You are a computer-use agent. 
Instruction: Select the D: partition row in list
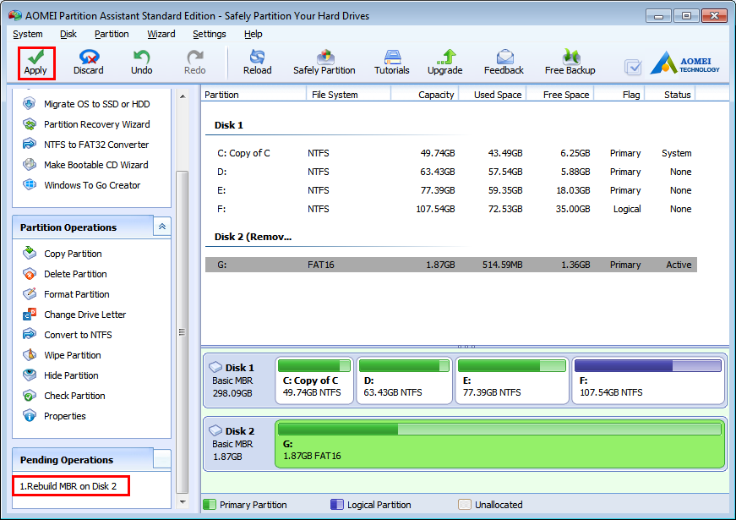coord(451,172)
